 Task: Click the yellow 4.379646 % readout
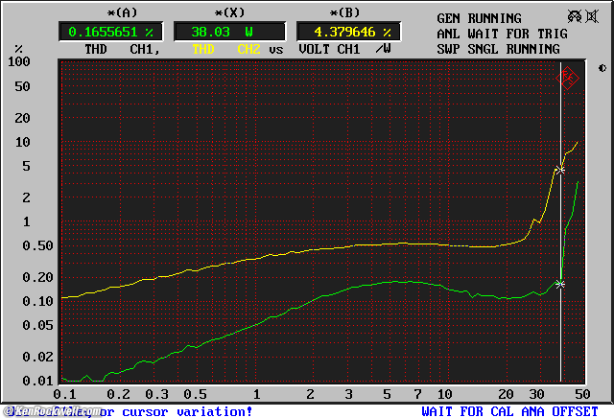348,32
